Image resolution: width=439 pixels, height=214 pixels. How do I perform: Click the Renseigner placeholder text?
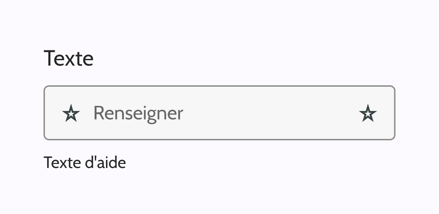pos(138,113)
